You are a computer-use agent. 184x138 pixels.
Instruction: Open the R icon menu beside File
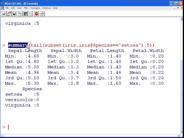click(3, 8)
